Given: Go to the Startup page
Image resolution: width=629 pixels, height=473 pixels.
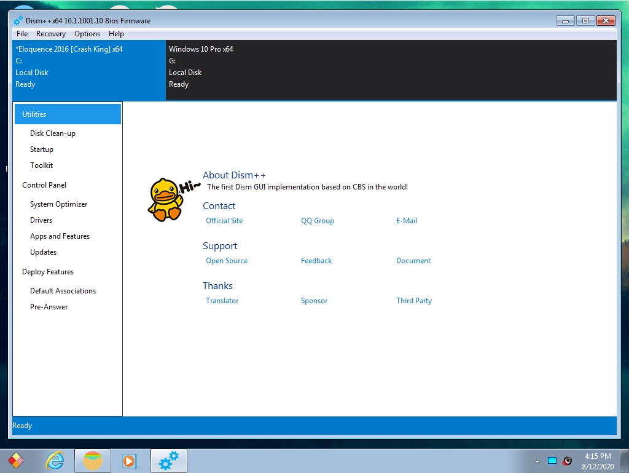Looking at the screenshot, I should (x=42, y=149).
